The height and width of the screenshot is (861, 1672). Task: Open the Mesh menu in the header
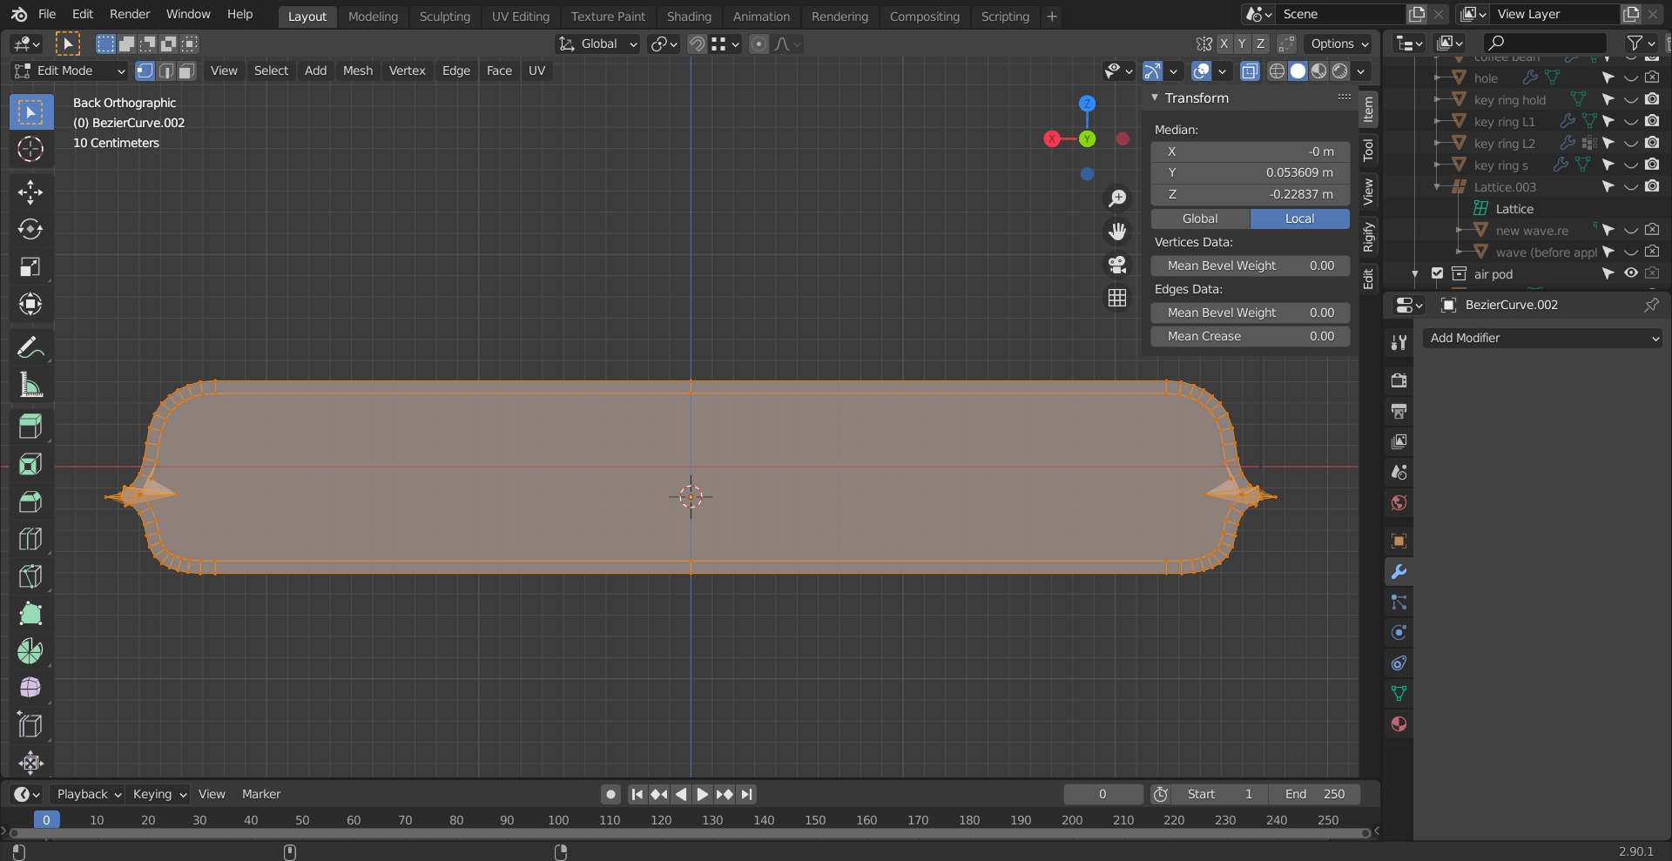(x=357, y=71)
